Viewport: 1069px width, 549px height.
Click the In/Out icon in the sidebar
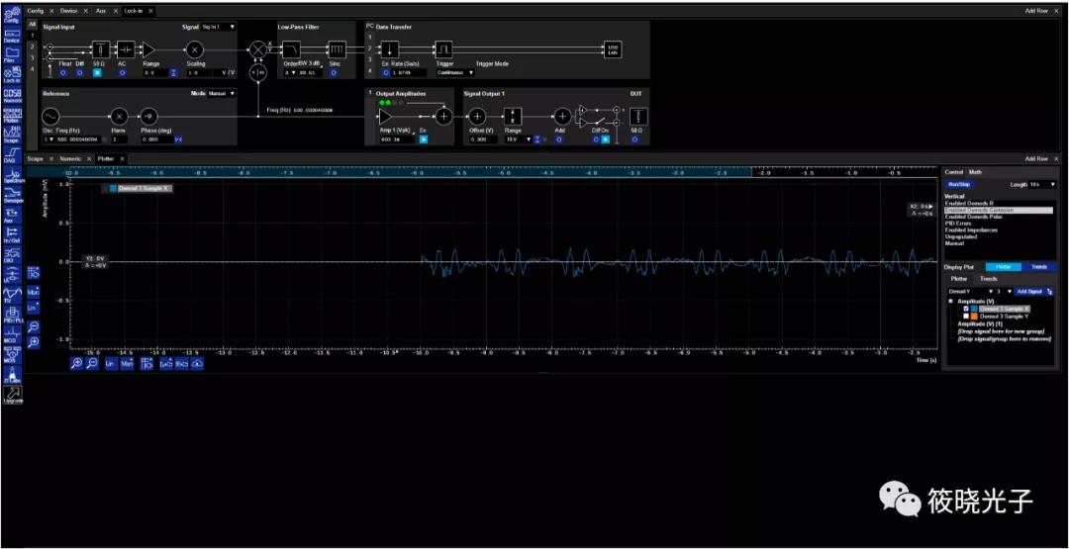(x=12, y=233)
